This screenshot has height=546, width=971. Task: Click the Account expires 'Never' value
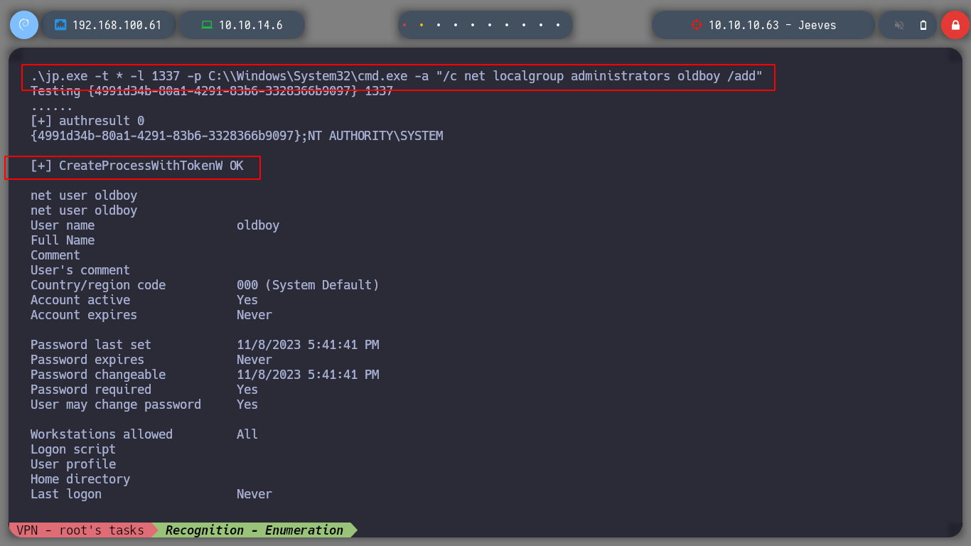pyautogui.click(x=254, y=315)
